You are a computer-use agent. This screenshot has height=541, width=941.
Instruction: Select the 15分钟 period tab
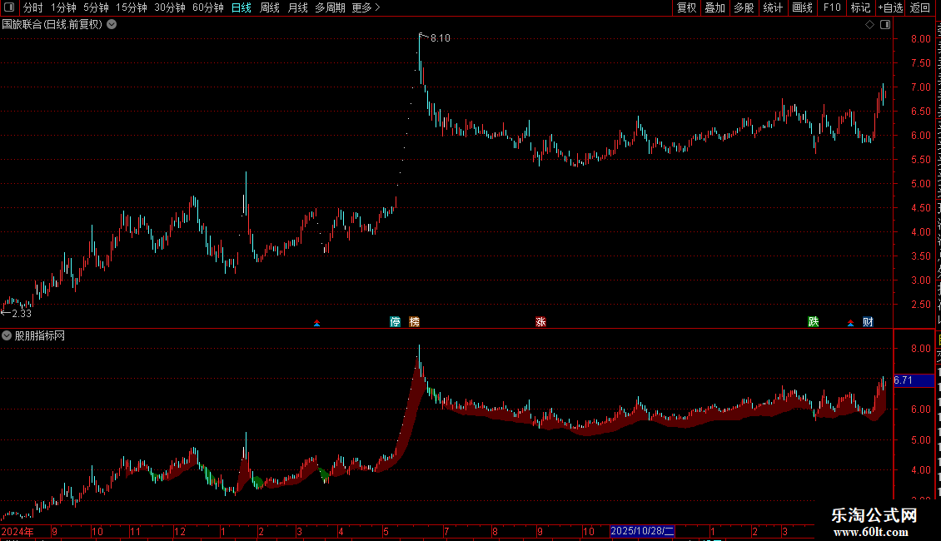(132, 7)
